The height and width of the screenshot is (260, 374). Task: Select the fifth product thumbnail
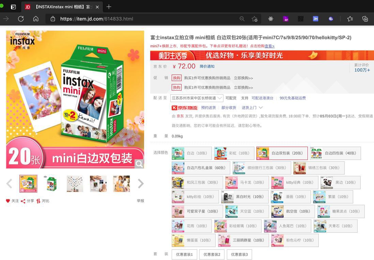click(122, 184)
